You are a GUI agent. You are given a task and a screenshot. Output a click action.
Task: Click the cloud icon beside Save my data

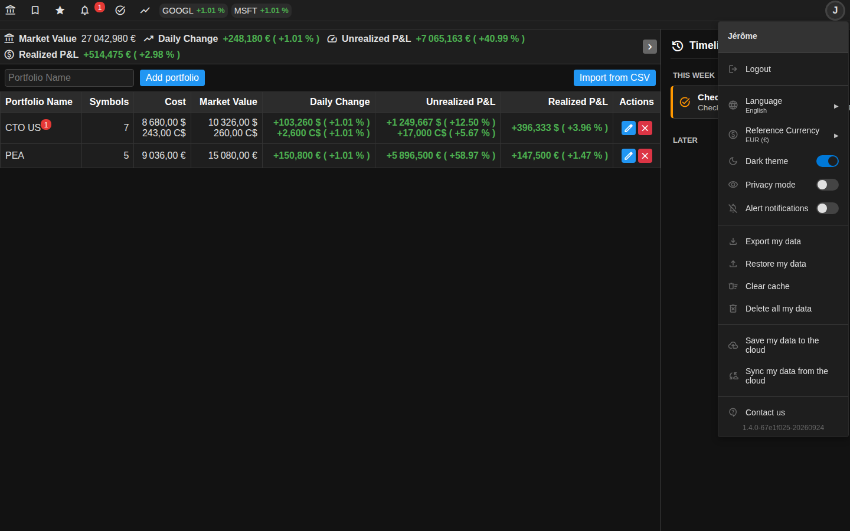733,345
